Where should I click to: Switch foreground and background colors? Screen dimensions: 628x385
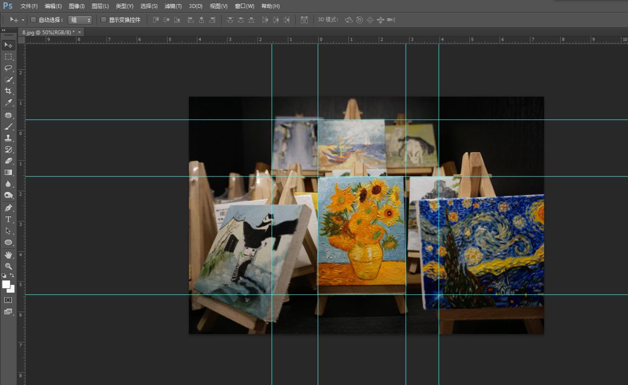point(12,275)
